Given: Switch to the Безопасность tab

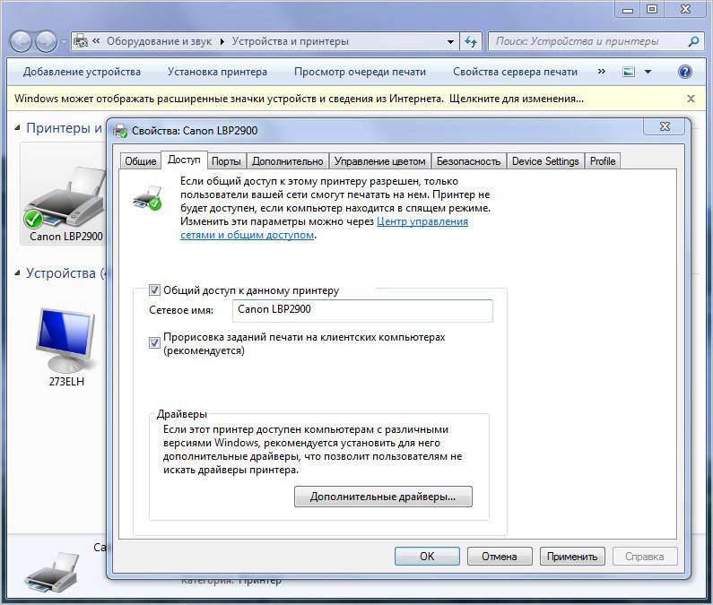Looking at the screenshot, I should [468, 161].
